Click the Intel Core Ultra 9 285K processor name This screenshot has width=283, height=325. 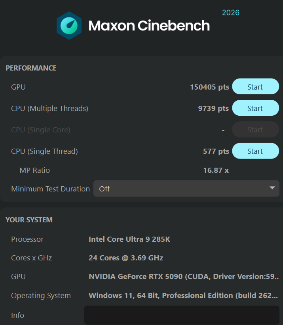(129, 239)
